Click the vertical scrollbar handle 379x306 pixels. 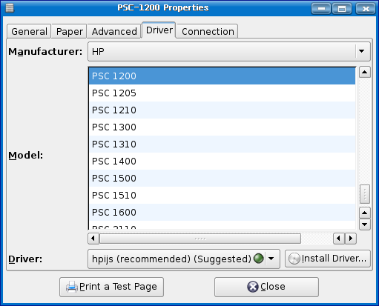pos(365,194)
